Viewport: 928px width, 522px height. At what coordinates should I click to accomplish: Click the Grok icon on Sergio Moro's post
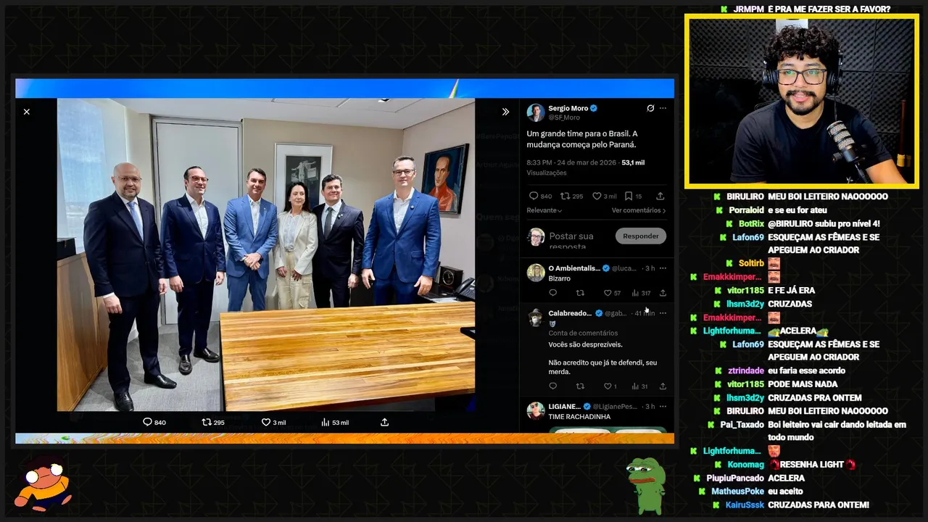coord(650,108)
